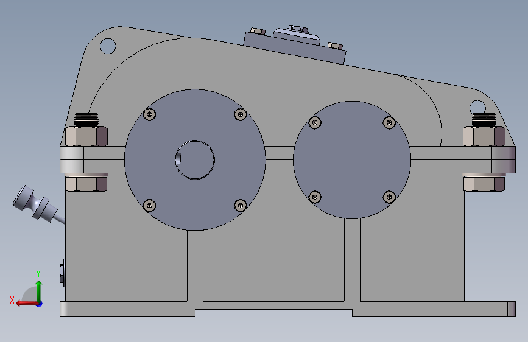Select the lower-right screw on the right end cover
The width and height of the screenshot is (528, 342).
pos(389,197)
